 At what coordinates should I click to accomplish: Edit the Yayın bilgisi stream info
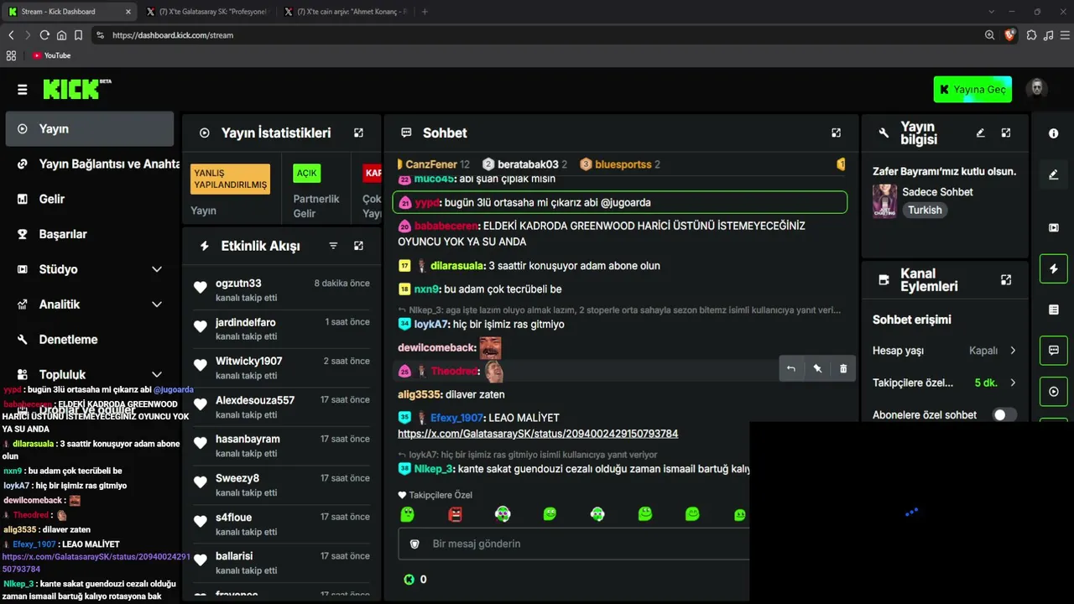pyautogui.click(x=980, y=133)
